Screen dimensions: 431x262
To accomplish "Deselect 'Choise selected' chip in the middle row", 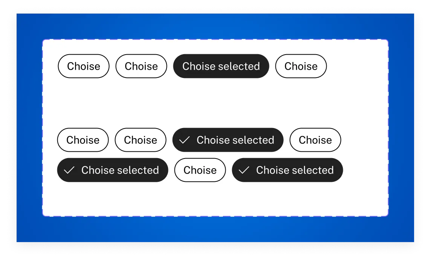I will point(228,140).
